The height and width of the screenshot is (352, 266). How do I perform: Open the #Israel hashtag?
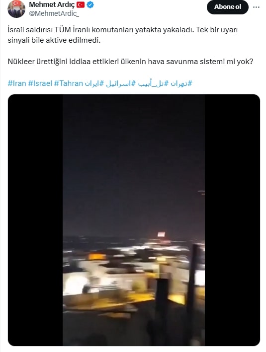[x=40, y=83]
